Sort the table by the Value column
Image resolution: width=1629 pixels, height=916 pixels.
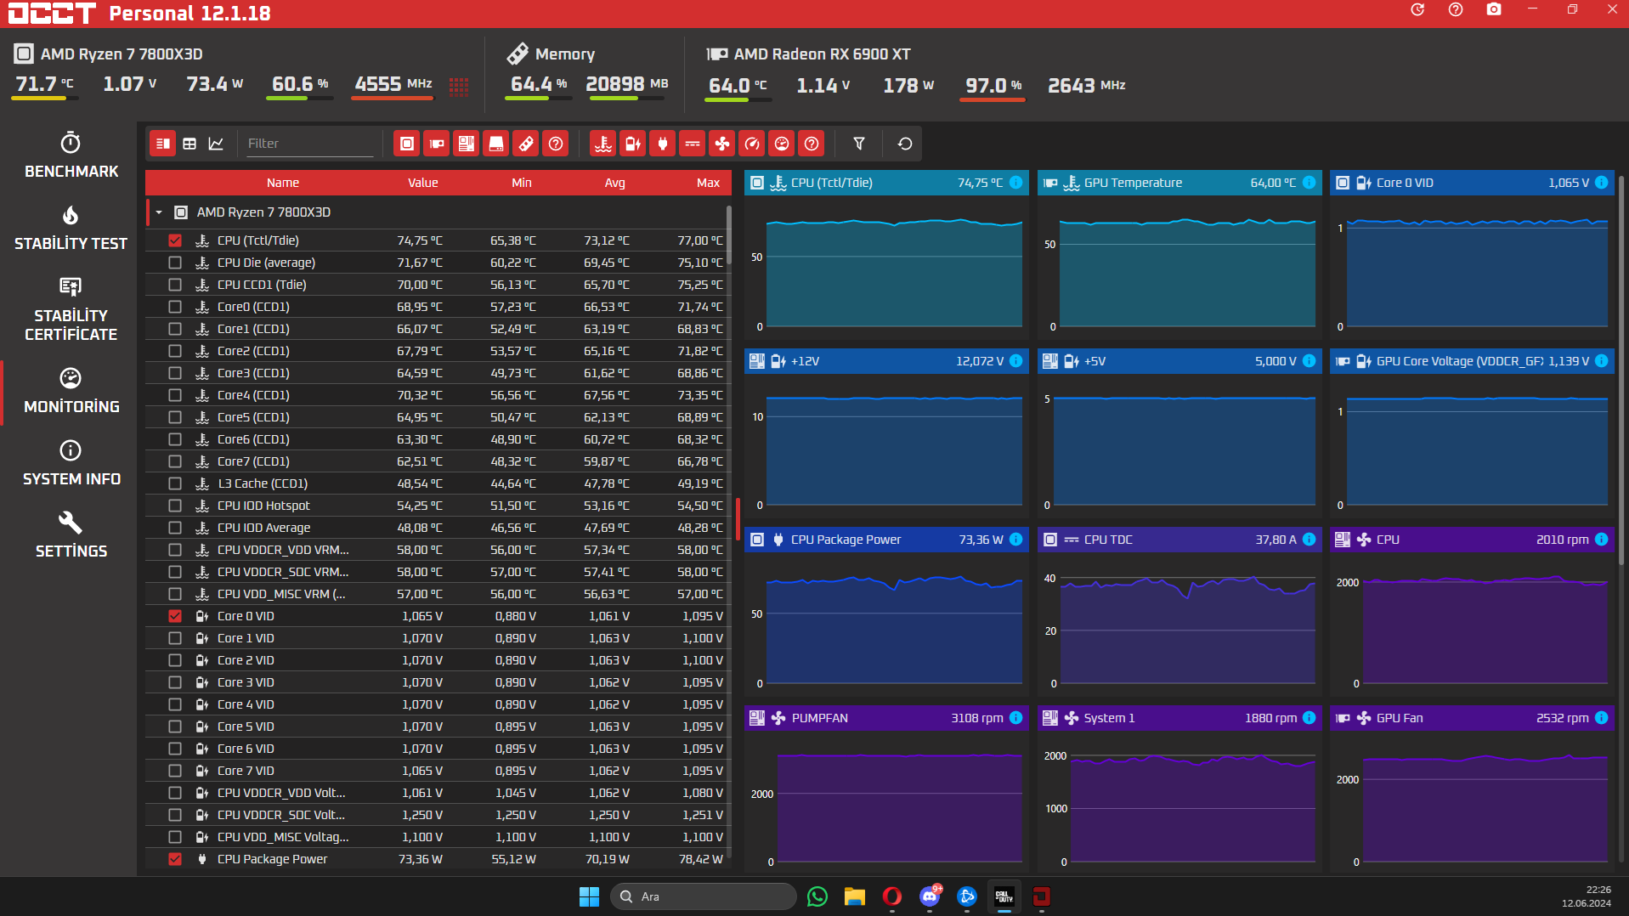[422, 183]
